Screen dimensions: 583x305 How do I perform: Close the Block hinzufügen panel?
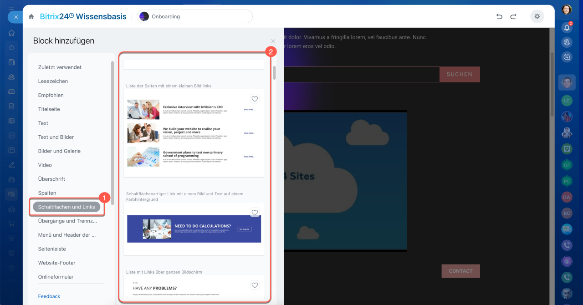click(x=273, y=41)
